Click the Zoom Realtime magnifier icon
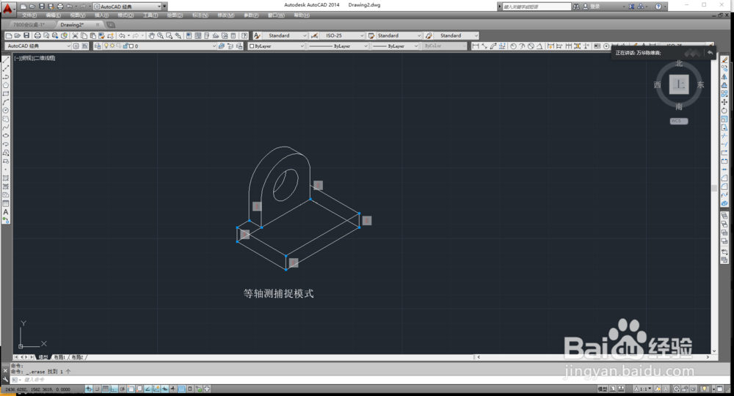Image resolution: width=734 pixels, height=396 pixels. (160, 35)
